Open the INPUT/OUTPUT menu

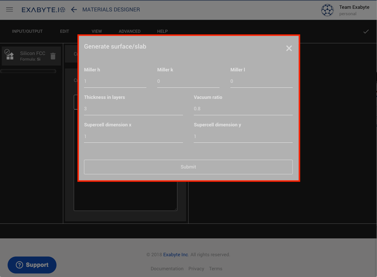pyautogui.click(x=27, y=31)
